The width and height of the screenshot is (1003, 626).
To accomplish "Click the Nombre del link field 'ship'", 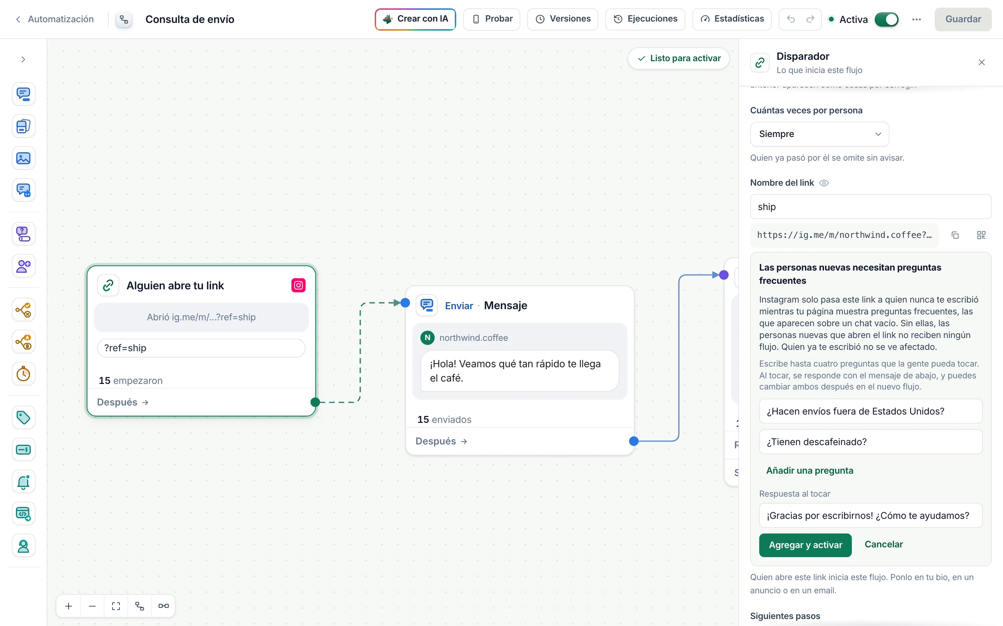I will click(870, 207).
